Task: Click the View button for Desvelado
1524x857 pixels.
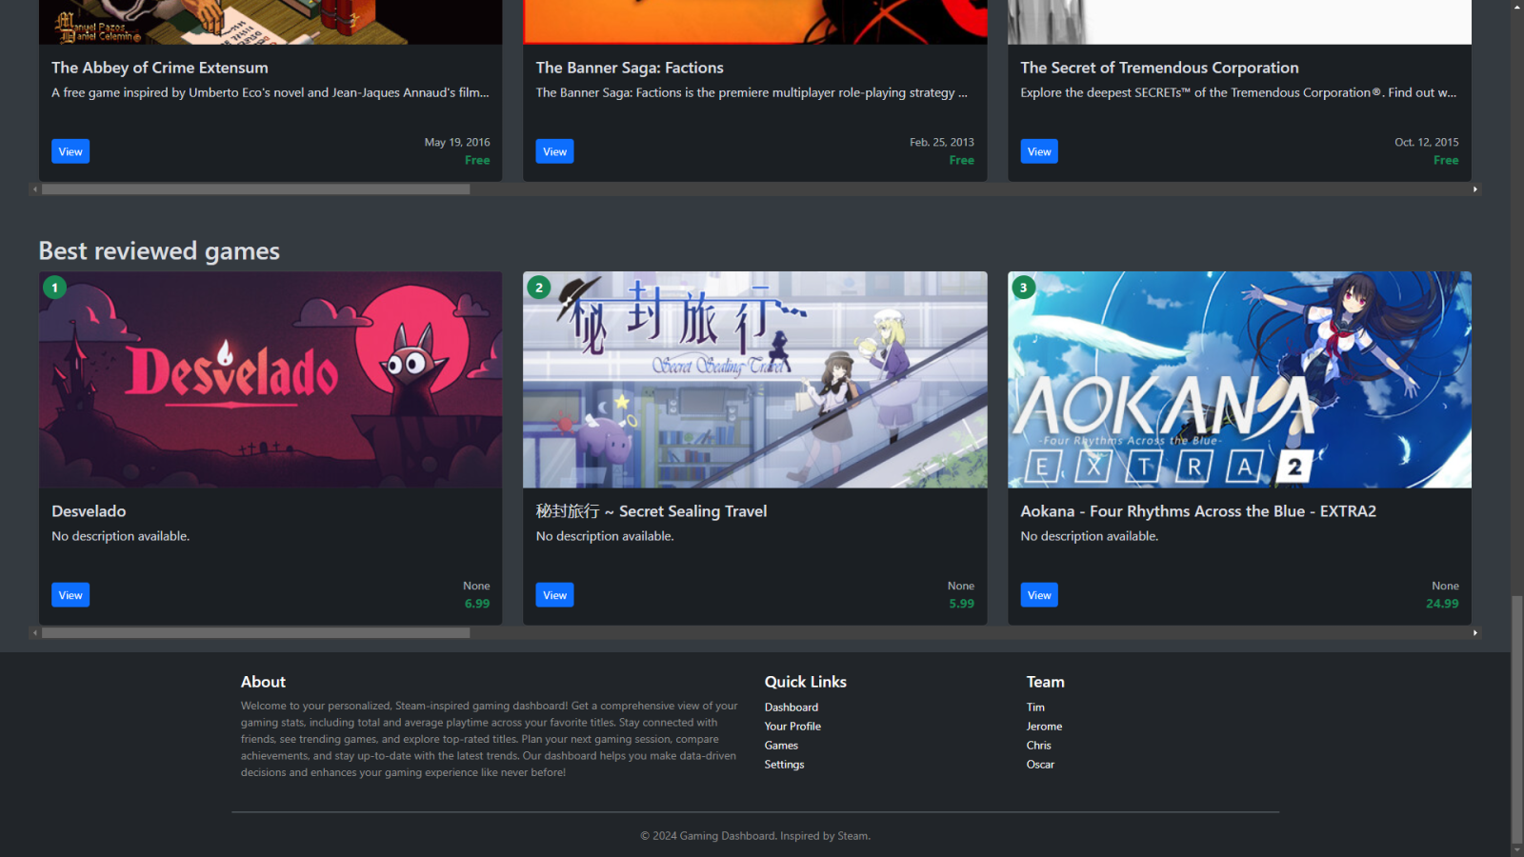Action: tap(70, 594)
